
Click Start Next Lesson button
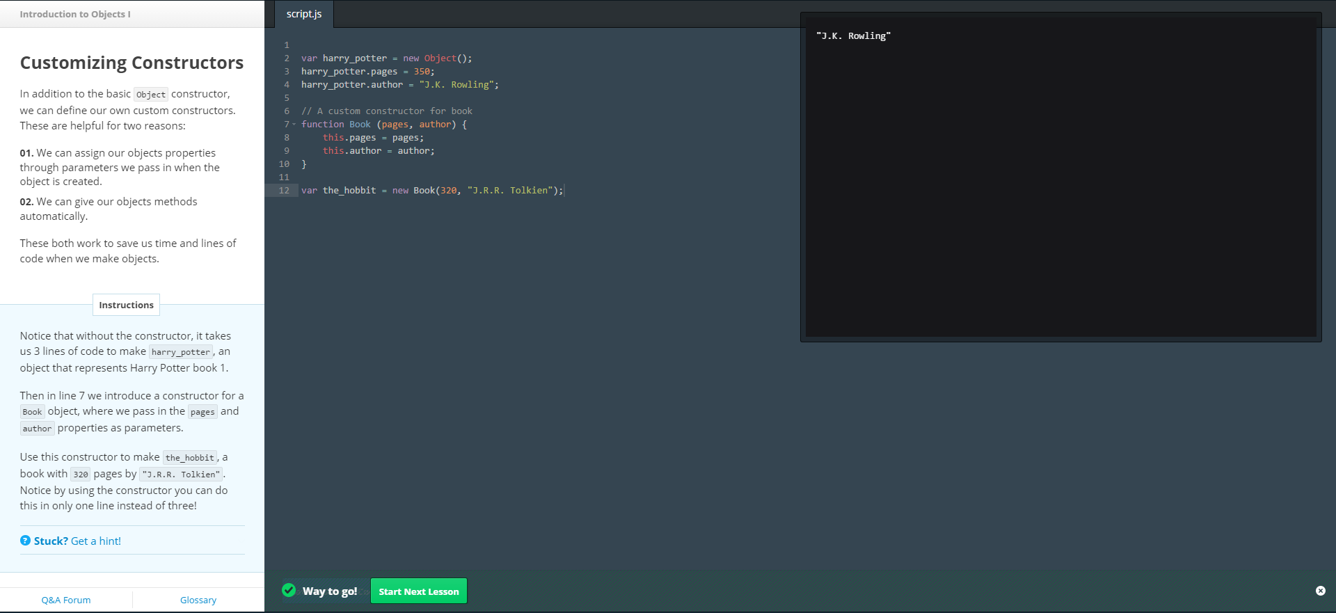coord(419,591)
